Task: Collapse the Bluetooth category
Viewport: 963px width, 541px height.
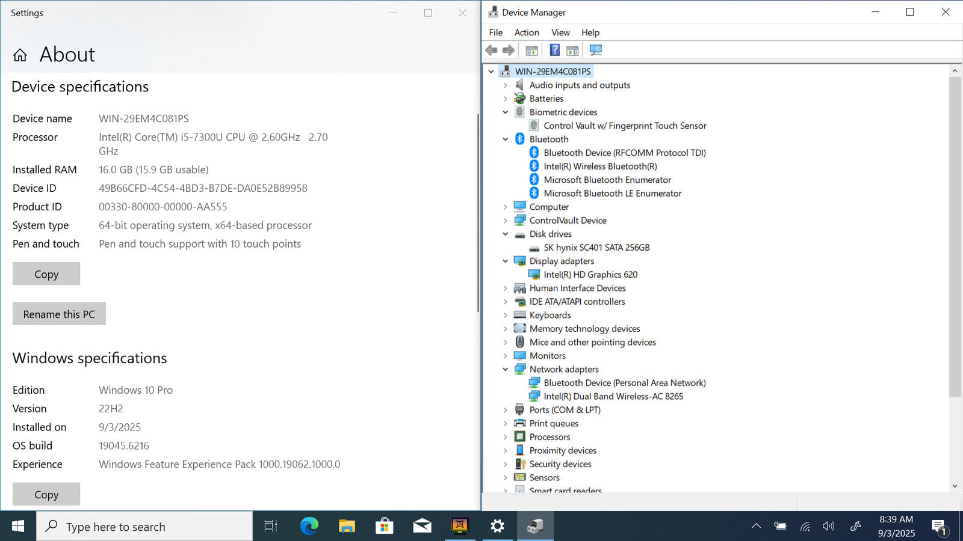Action: click(506, 139)
